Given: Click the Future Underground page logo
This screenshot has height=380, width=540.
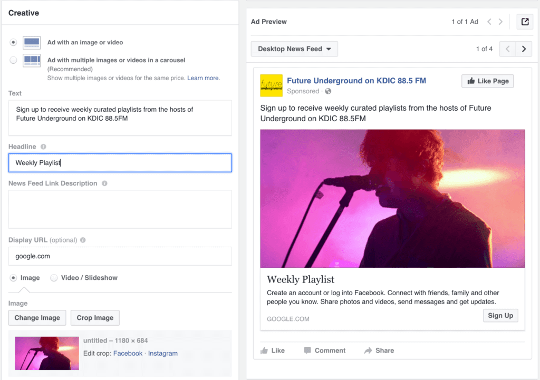Looking at the screenshot, I should click(x=271, y=85).
